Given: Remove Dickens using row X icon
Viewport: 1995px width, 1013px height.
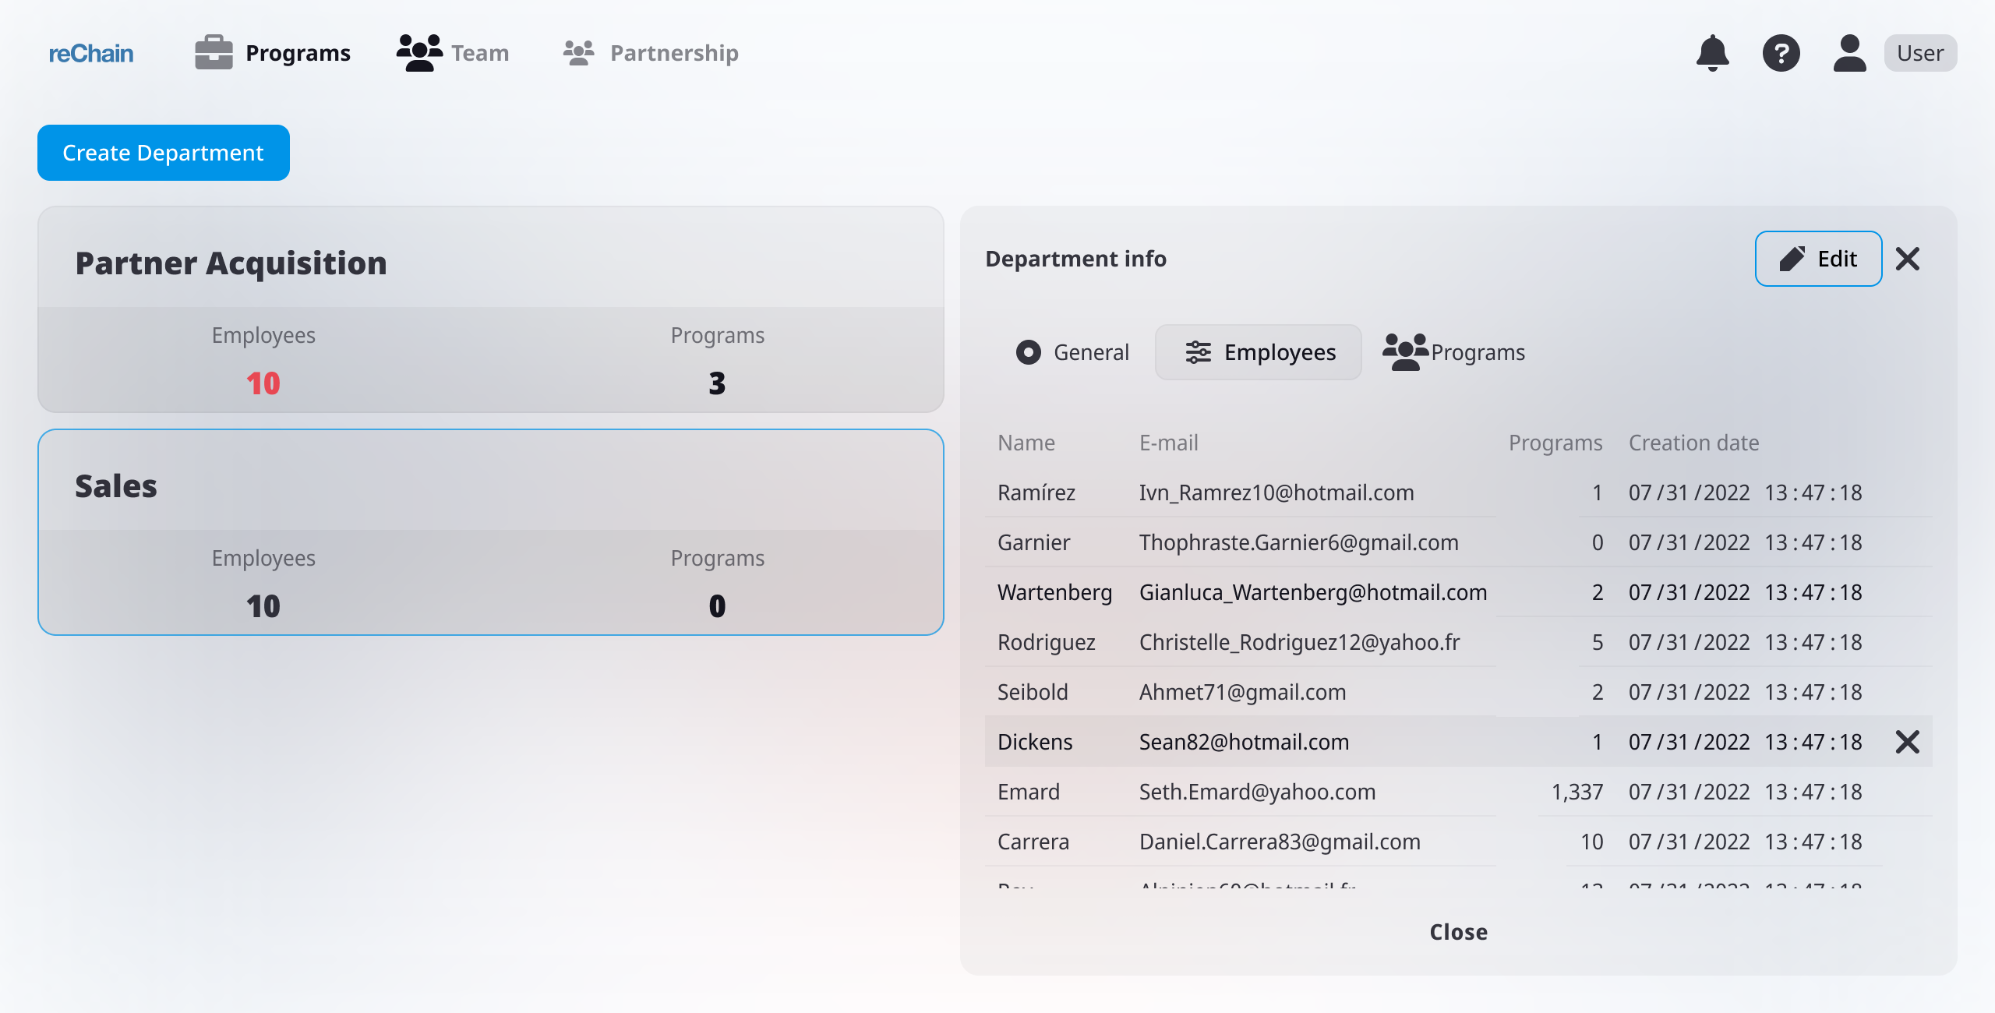Looking at the screenshot, I should [x=1907, y=742].
